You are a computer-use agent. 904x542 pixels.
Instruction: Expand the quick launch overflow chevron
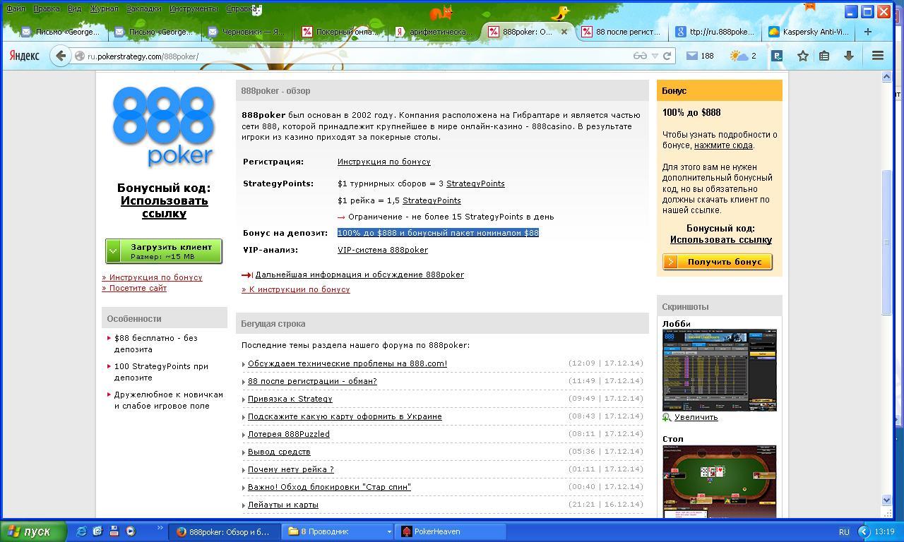[x=160, y=528]
